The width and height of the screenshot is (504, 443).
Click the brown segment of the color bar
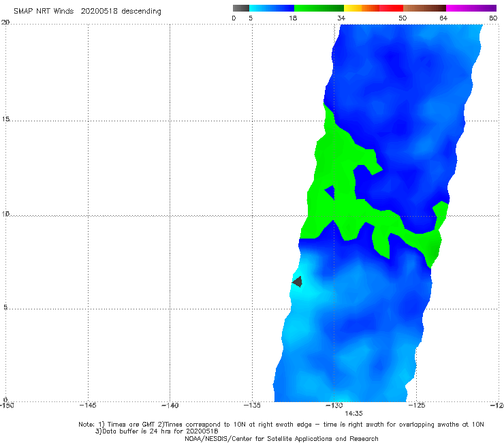click(x=424, y=8)
